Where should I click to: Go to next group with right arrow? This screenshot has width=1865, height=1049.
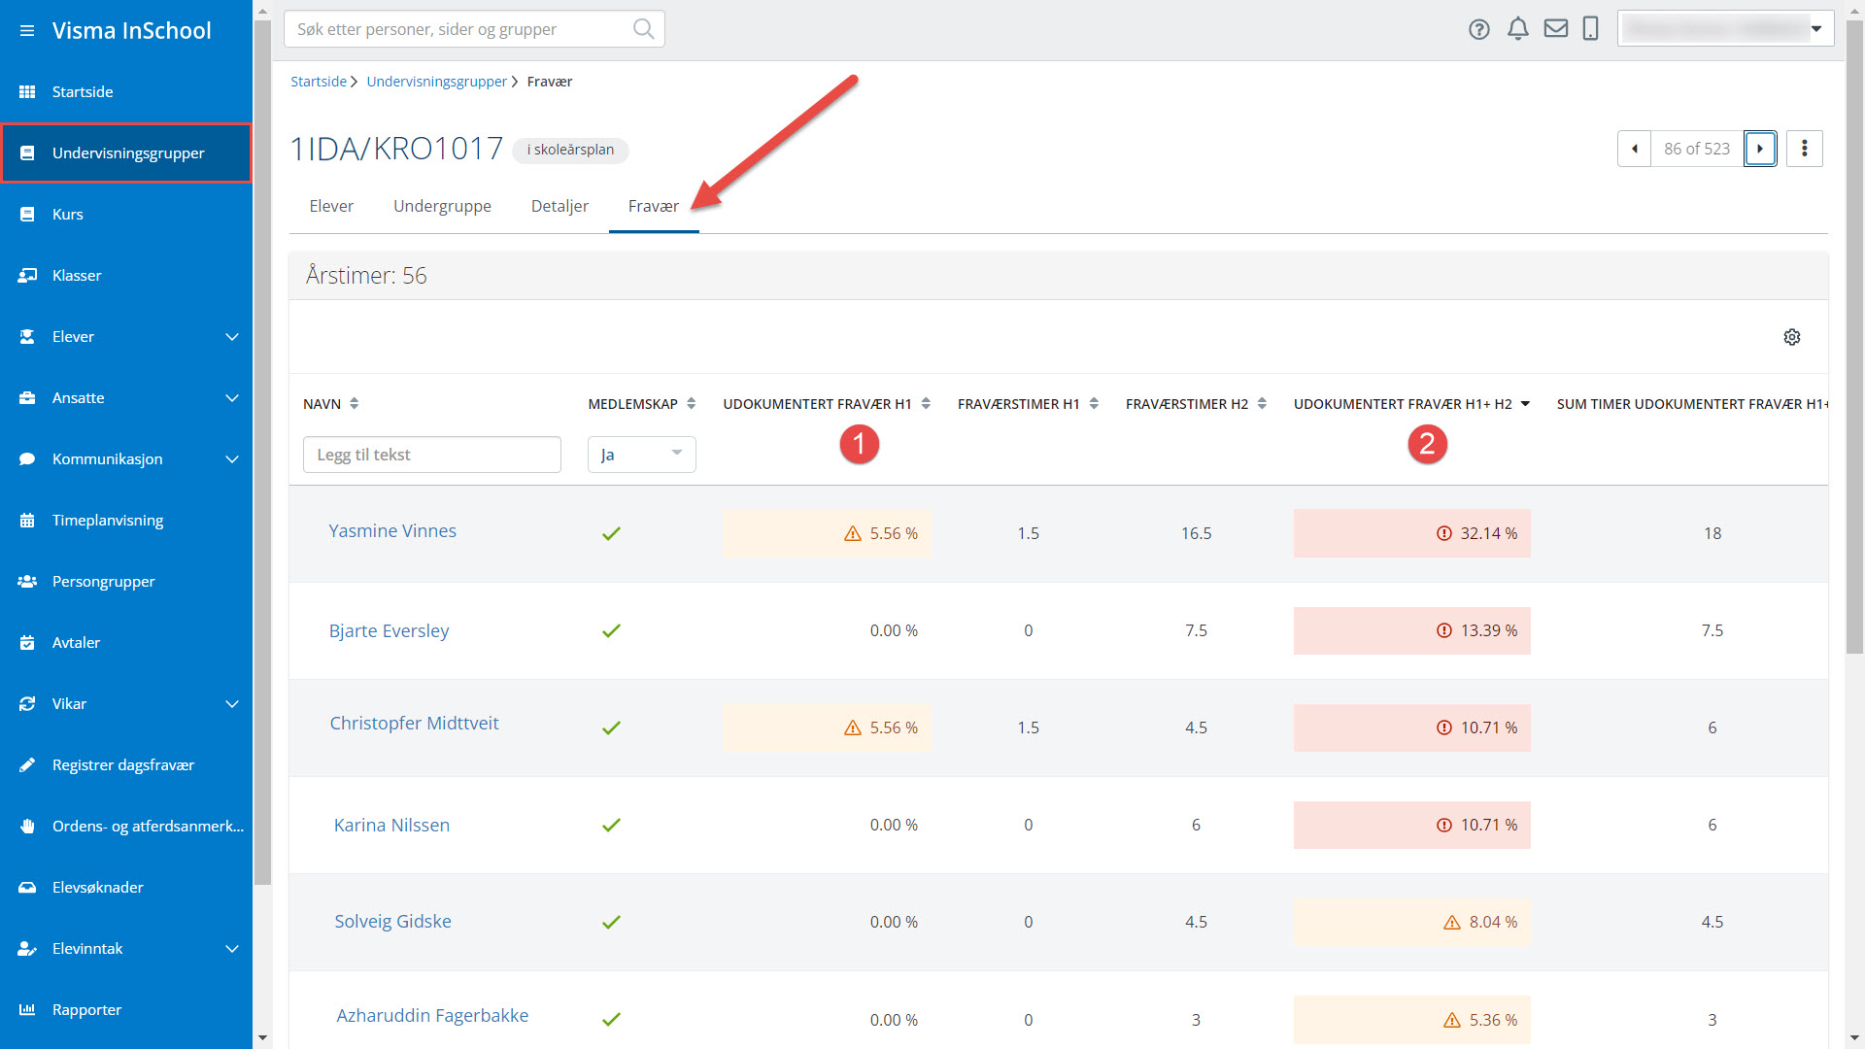pyautogui.click(x=1760, y=149)
